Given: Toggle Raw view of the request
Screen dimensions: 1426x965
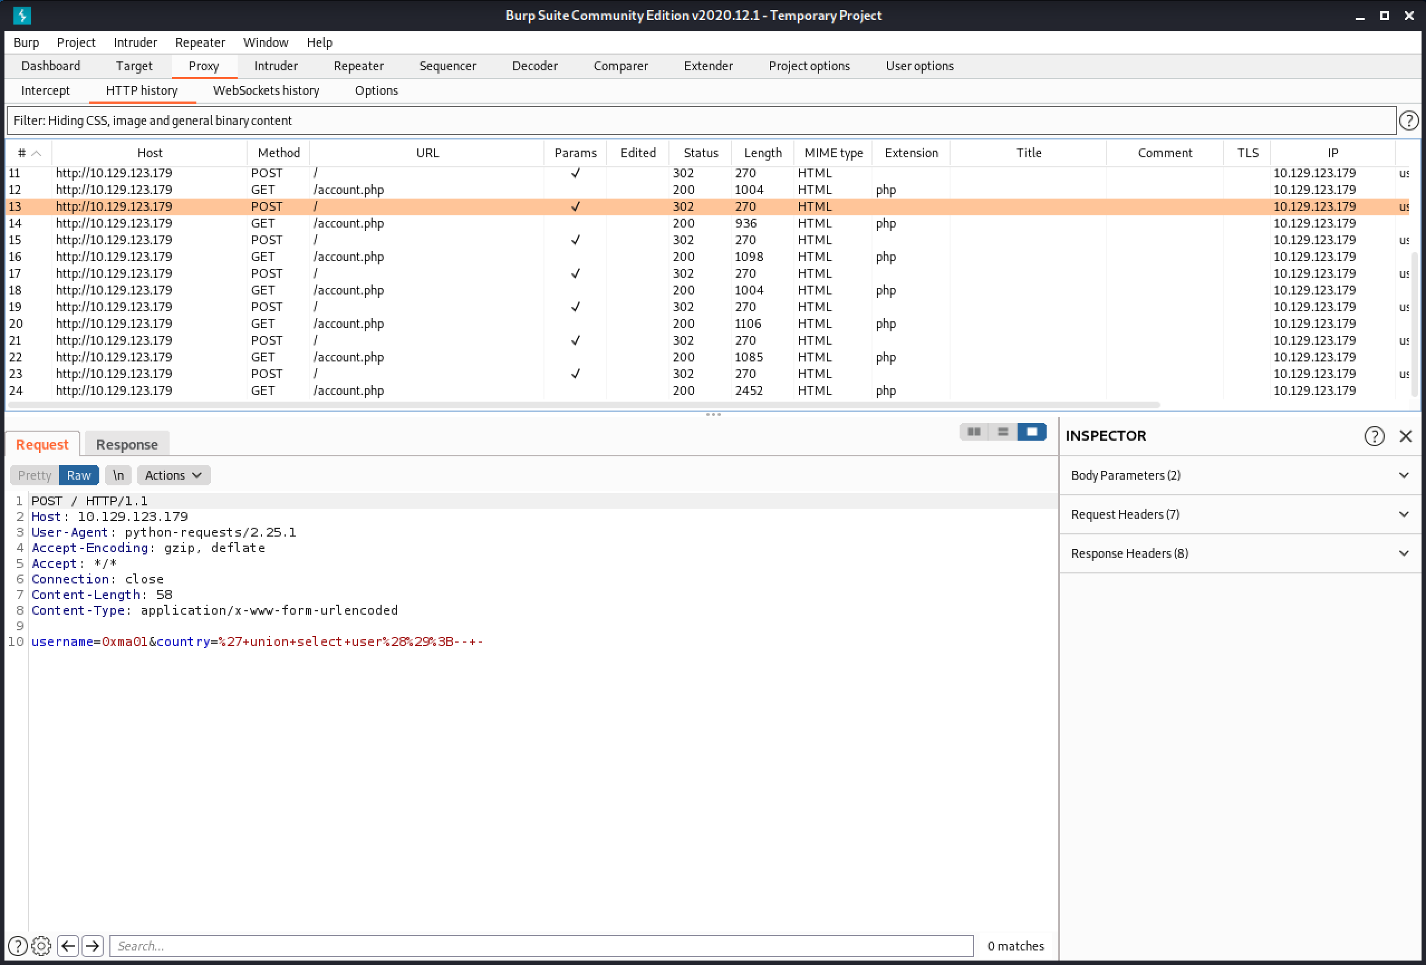Looking at the screenshot, I should 79,475.
